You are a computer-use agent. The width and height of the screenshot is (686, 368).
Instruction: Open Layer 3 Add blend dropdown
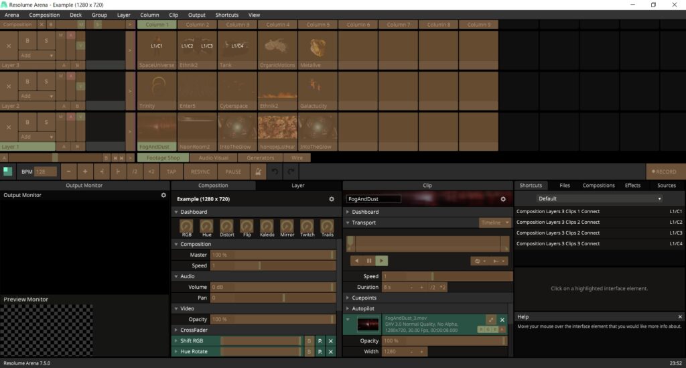(x=37, y=56)
